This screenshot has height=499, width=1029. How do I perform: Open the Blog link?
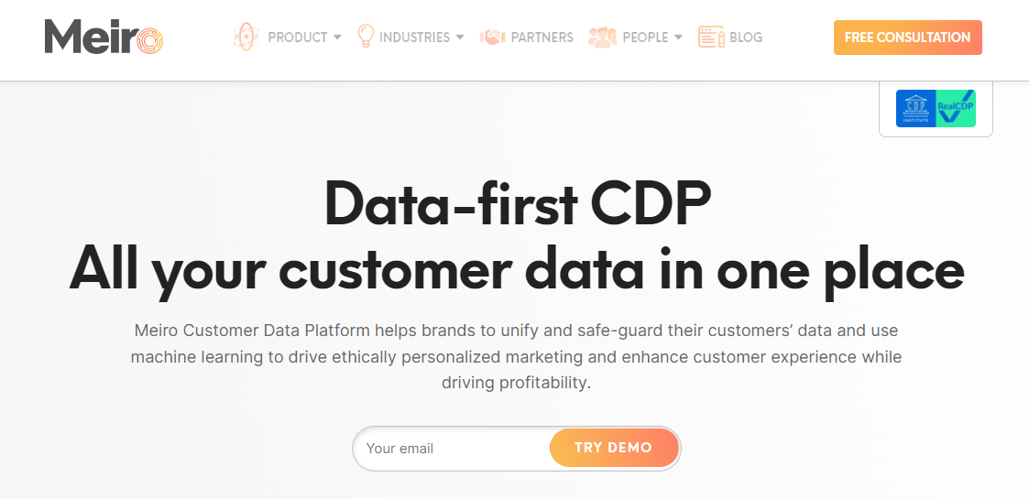tap(746, 38)
